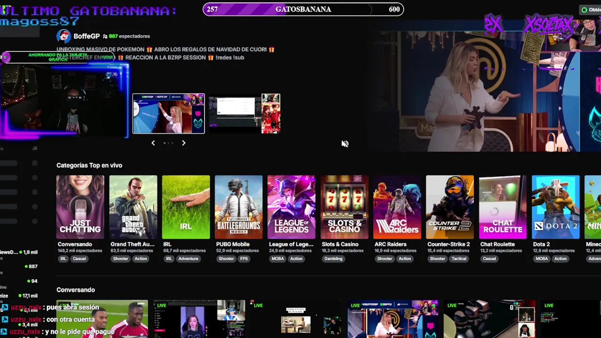Click the ARC Raiders cover
The image size is (601, 338).
click(x=397, y=207)
